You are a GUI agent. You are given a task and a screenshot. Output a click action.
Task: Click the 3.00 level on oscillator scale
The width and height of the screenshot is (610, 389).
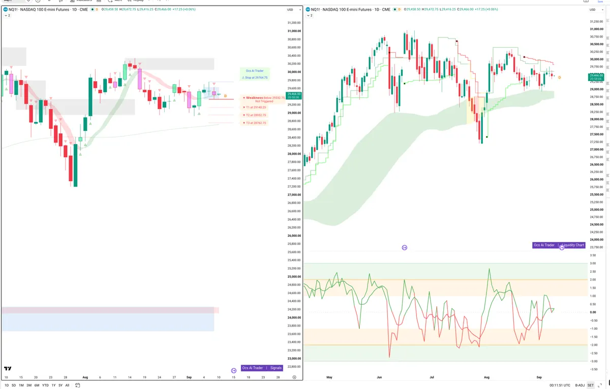point(593,263)
